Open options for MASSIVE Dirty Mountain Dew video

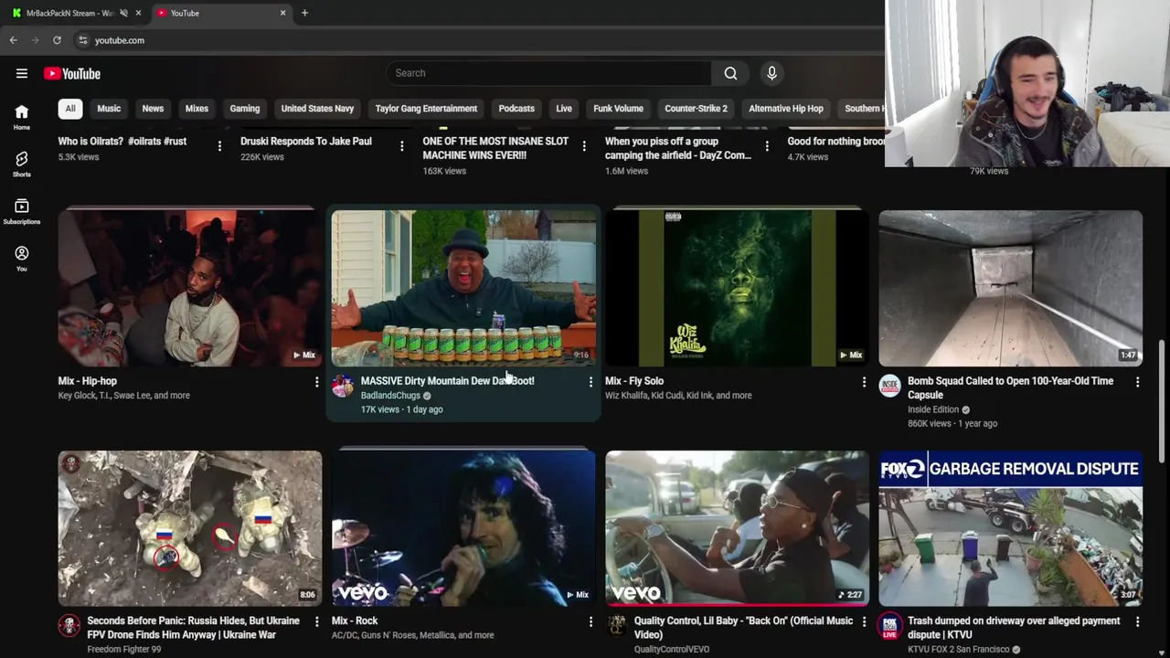pyautogui.click(x=590, y=382)
